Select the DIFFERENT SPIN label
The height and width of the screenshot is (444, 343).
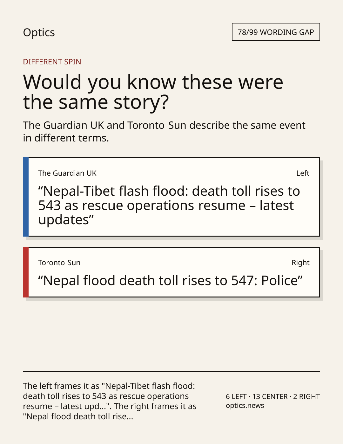tap(52, 62)
